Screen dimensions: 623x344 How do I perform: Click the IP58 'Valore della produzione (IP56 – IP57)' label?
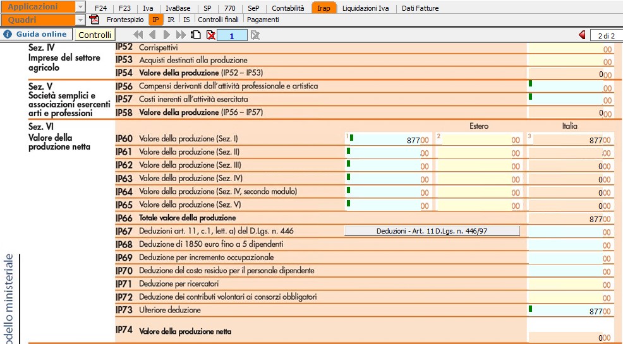[x=201, y=112]
